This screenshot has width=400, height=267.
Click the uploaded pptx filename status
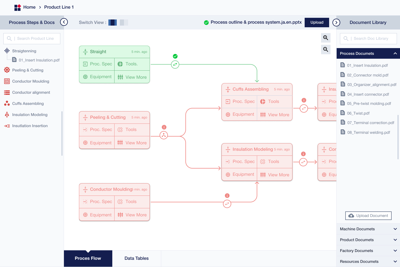tap(253, 22)
